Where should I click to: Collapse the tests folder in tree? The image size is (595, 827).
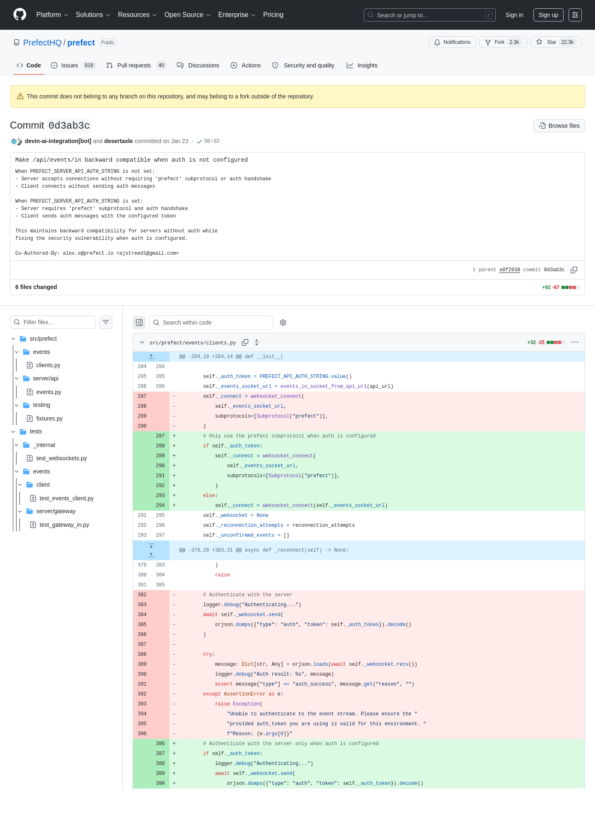coord(13,431)
